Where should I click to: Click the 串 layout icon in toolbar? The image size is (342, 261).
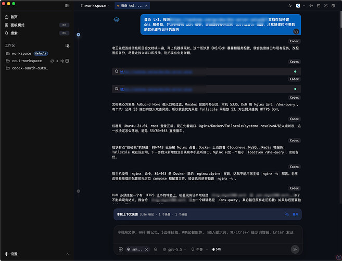click(x=311, y=6)
